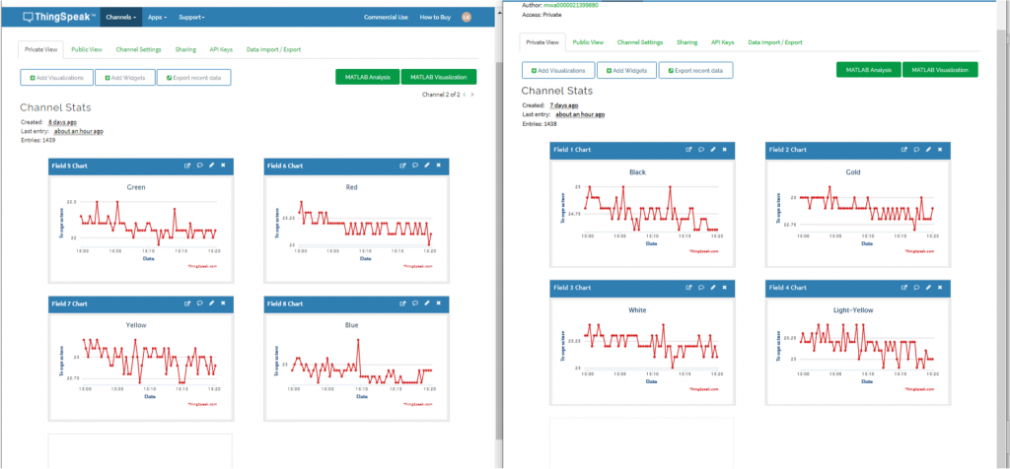Close the Field 7 Chart panel

[223, 303]
